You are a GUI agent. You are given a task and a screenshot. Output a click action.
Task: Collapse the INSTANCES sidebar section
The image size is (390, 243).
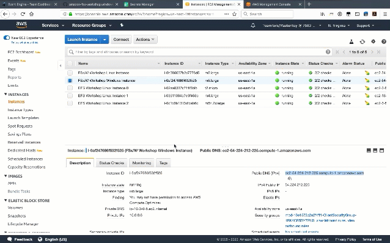(6, 94)
